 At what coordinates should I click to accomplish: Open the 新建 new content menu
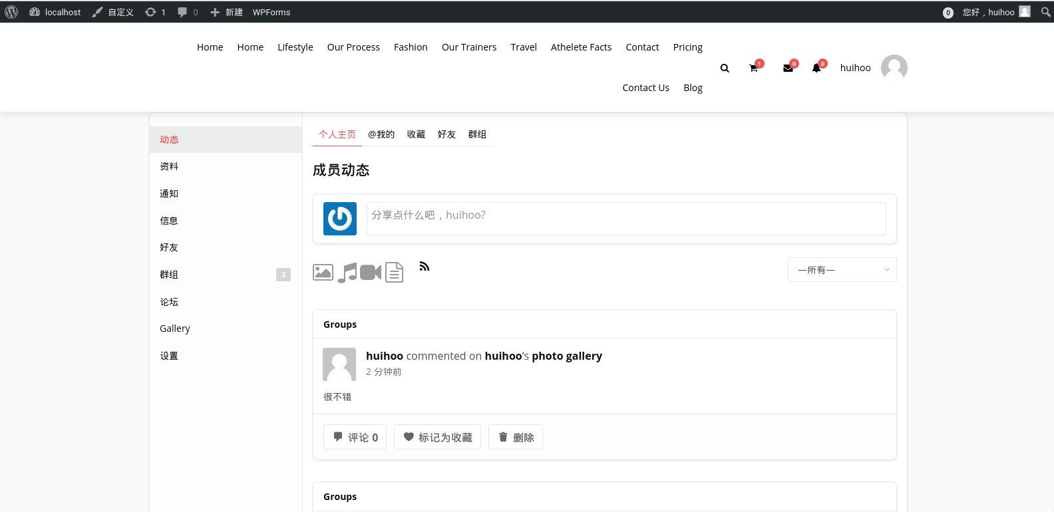(227, 12)
